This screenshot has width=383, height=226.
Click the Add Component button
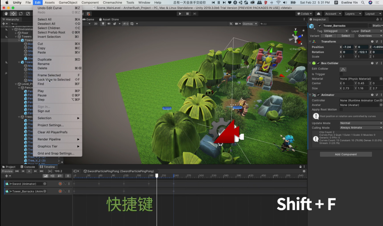[x=346, y=155]
